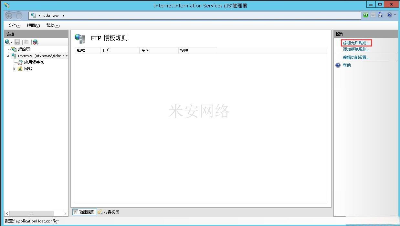The height and width of the screenshot is (226, 400).
Task: Switch to the 内容视图 tab
Action: [109, 212]
